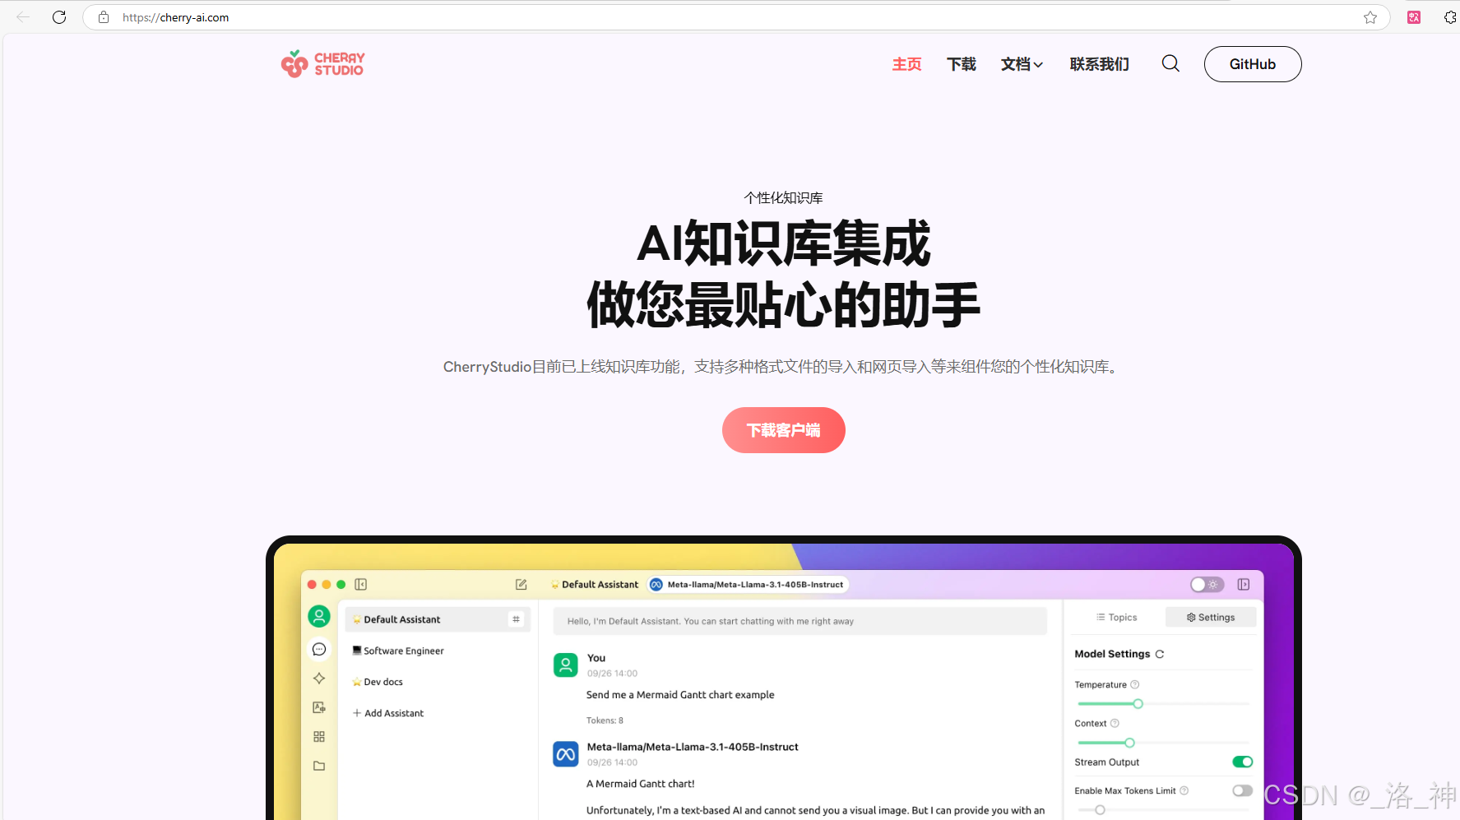
Task: Start a new chat with the compose icon
Action: tap(521, 584)
